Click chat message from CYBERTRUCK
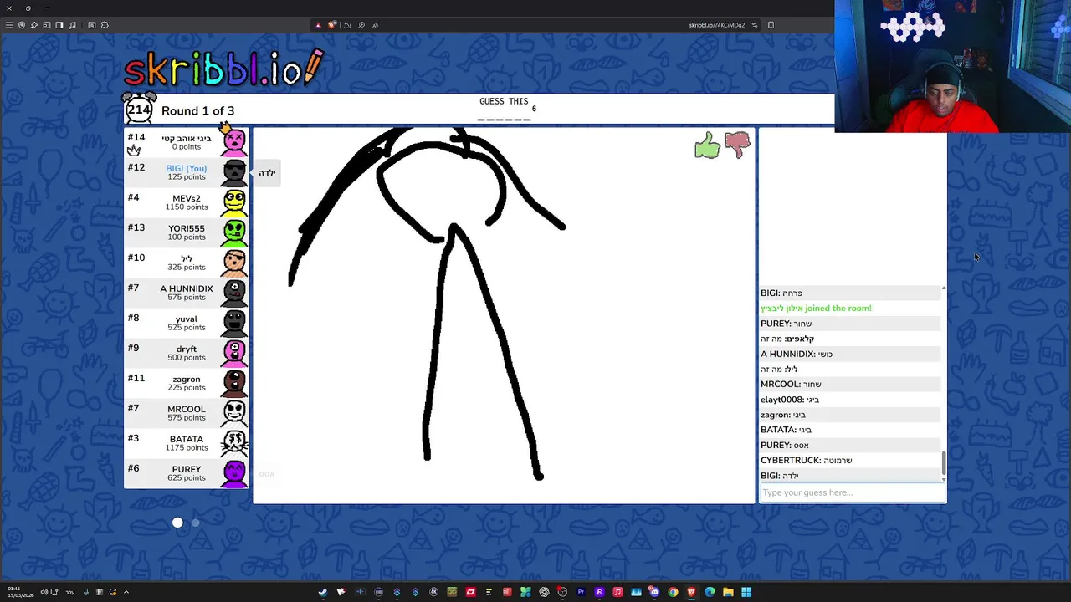The height and width of the screenshot is (602, 1071). 849,460
